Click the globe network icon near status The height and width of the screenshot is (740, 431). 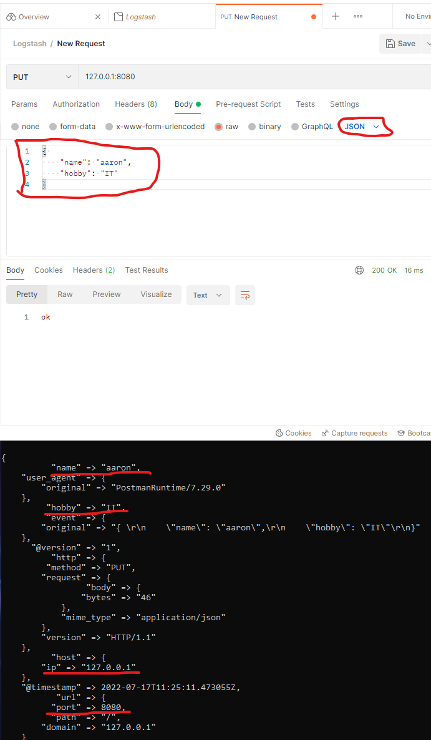[x=359, y=270]
